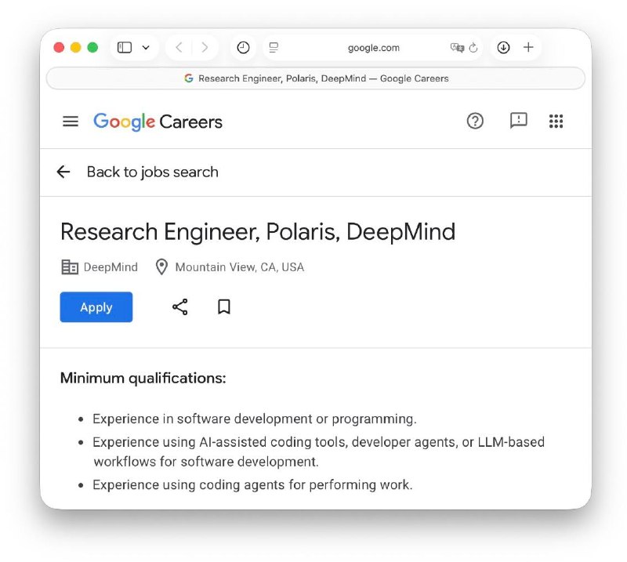Open the Google apps grid
The height and width of the screenshot is (562, 627).
point(556,121)
